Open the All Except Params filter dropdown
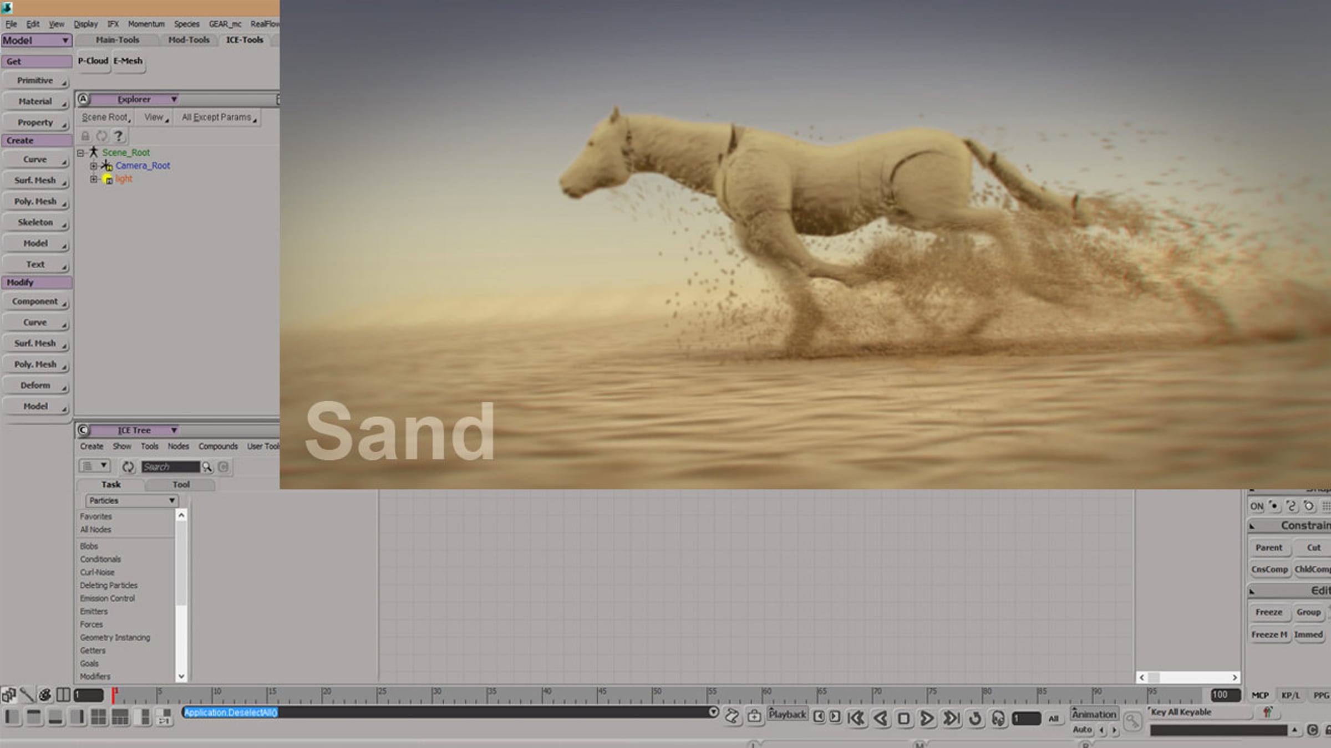 [x=219, y=117]
